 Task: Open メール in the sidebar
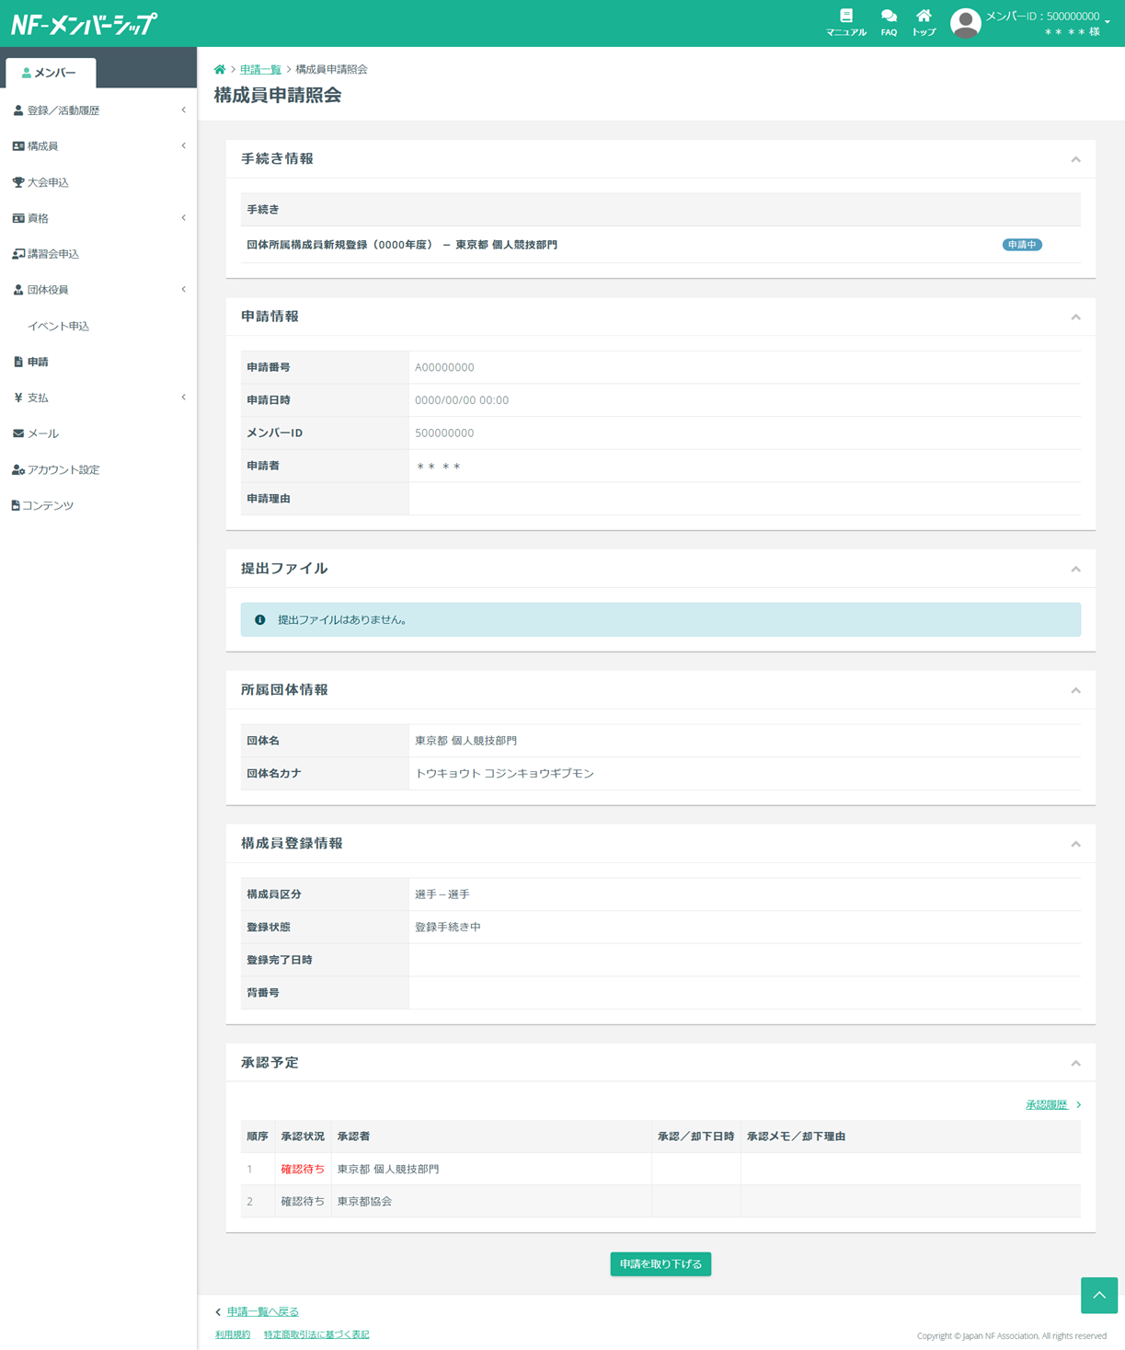tap(98, 433)
